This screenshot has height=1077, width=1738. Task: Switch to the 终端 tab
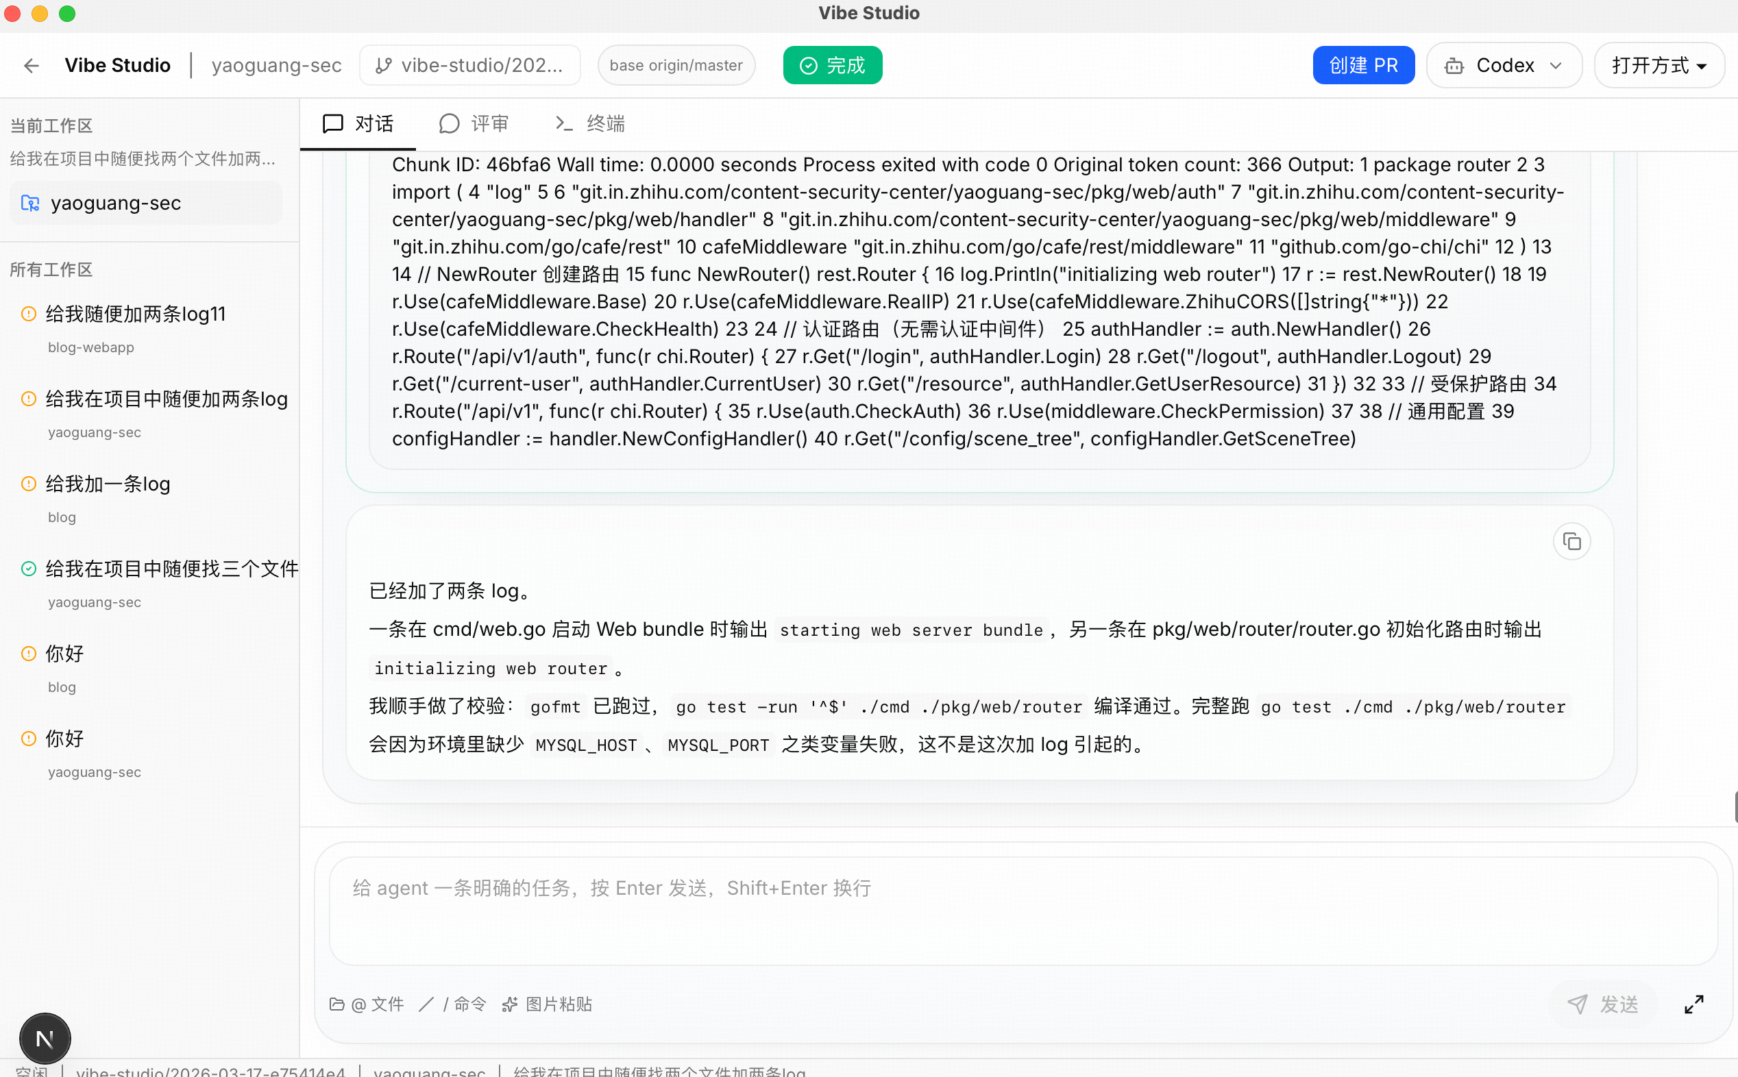[x=590, y=124]
